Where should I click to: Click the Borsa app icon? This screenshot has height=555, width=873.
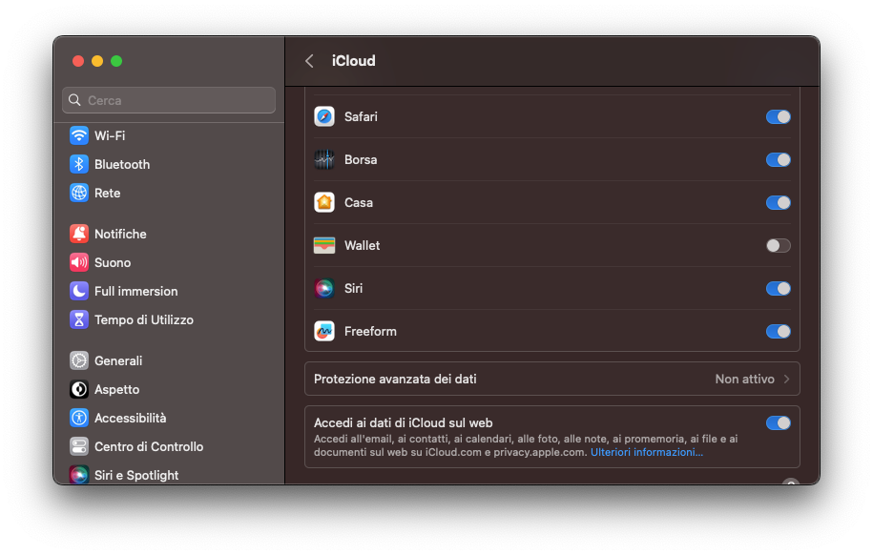click(324, 159)
